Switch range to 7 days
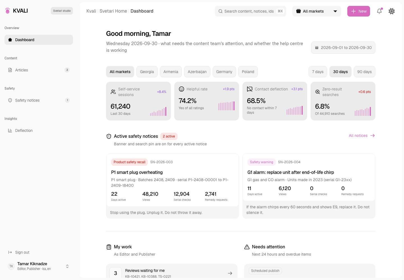This screenshot has height=280, width=404. coord(318,72)
